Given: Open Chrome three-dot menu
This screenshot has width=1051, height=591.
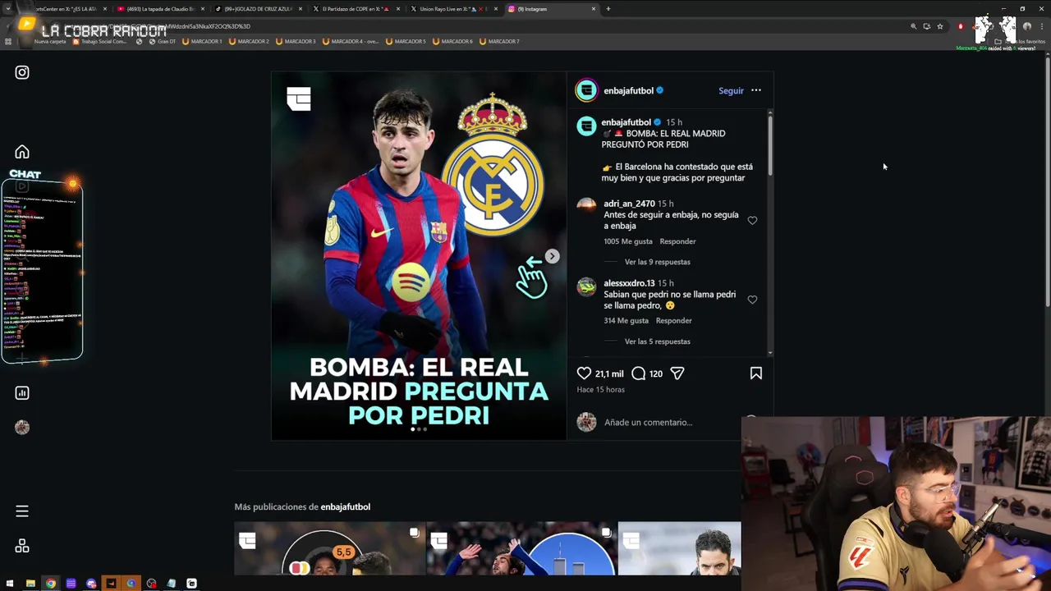Looking at the screenshot, I should pos(1041,26).
